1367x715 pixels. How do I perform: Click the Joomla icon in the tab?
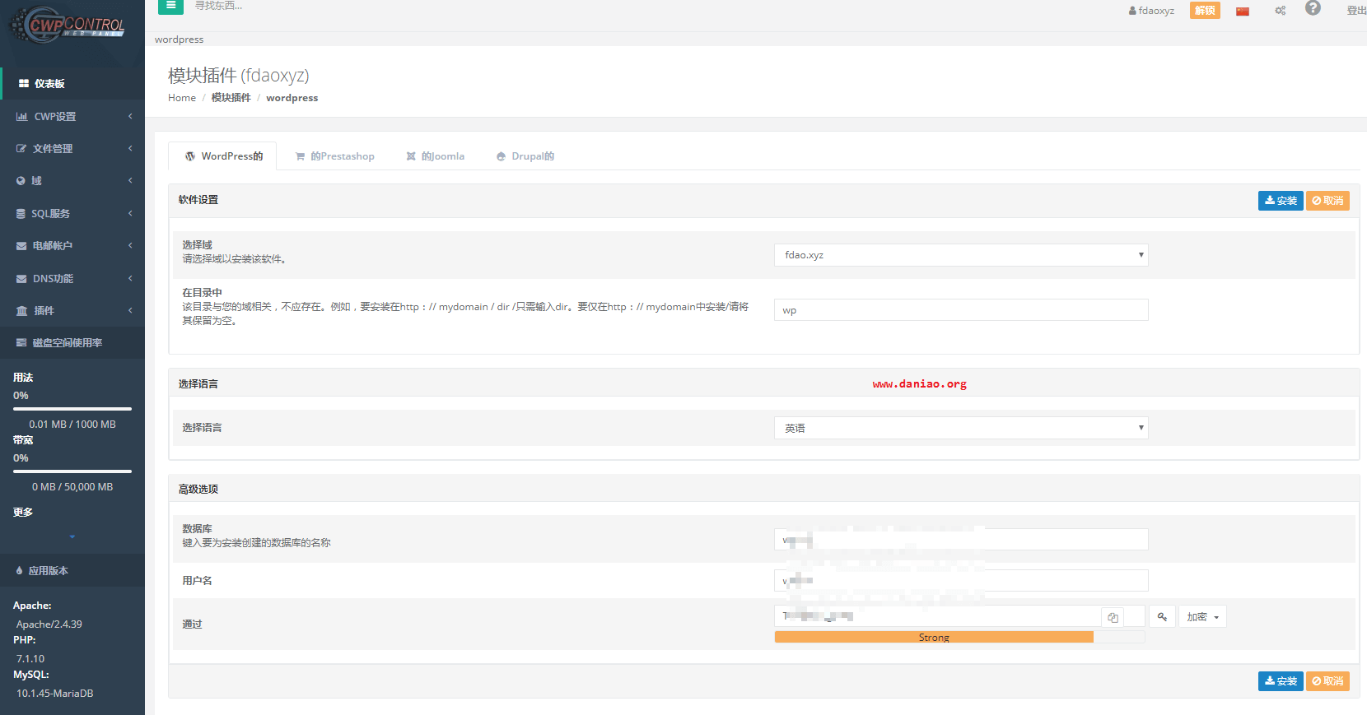(x=411, y=156)
